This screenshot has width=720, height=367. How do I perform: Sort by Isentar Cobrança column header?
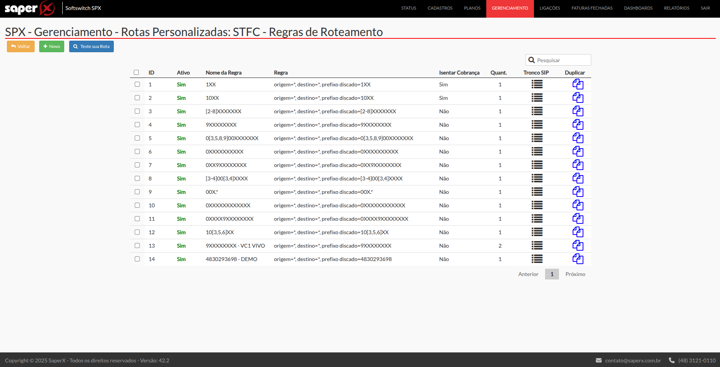pos(459,73)
